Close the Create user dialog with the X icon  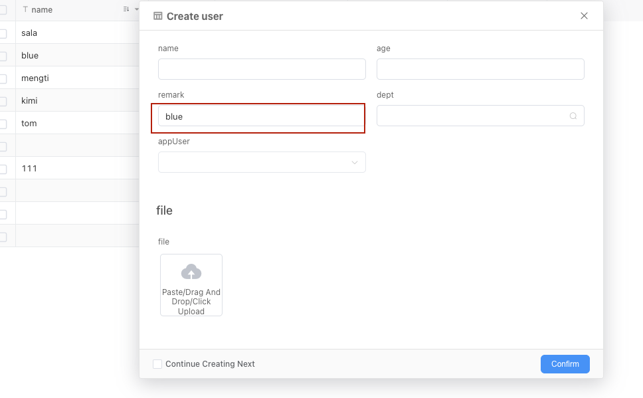point(584,15)
